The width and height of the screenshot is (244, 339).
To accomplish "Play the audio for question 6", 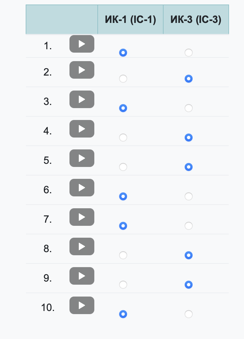I will pos(82,188).
